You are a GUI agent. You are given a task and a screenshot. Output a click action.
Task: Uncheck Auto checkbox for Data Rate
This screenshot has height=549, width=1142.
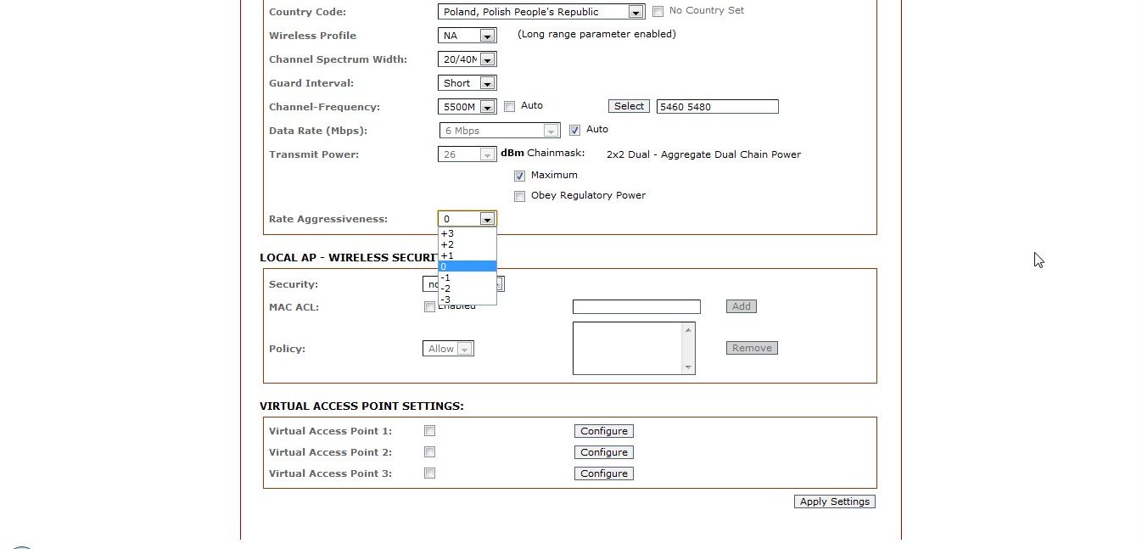(574, 130)
